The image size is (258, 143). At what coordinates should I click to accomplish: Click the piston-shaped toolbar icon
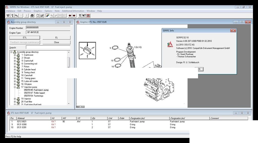click(12, 15)
